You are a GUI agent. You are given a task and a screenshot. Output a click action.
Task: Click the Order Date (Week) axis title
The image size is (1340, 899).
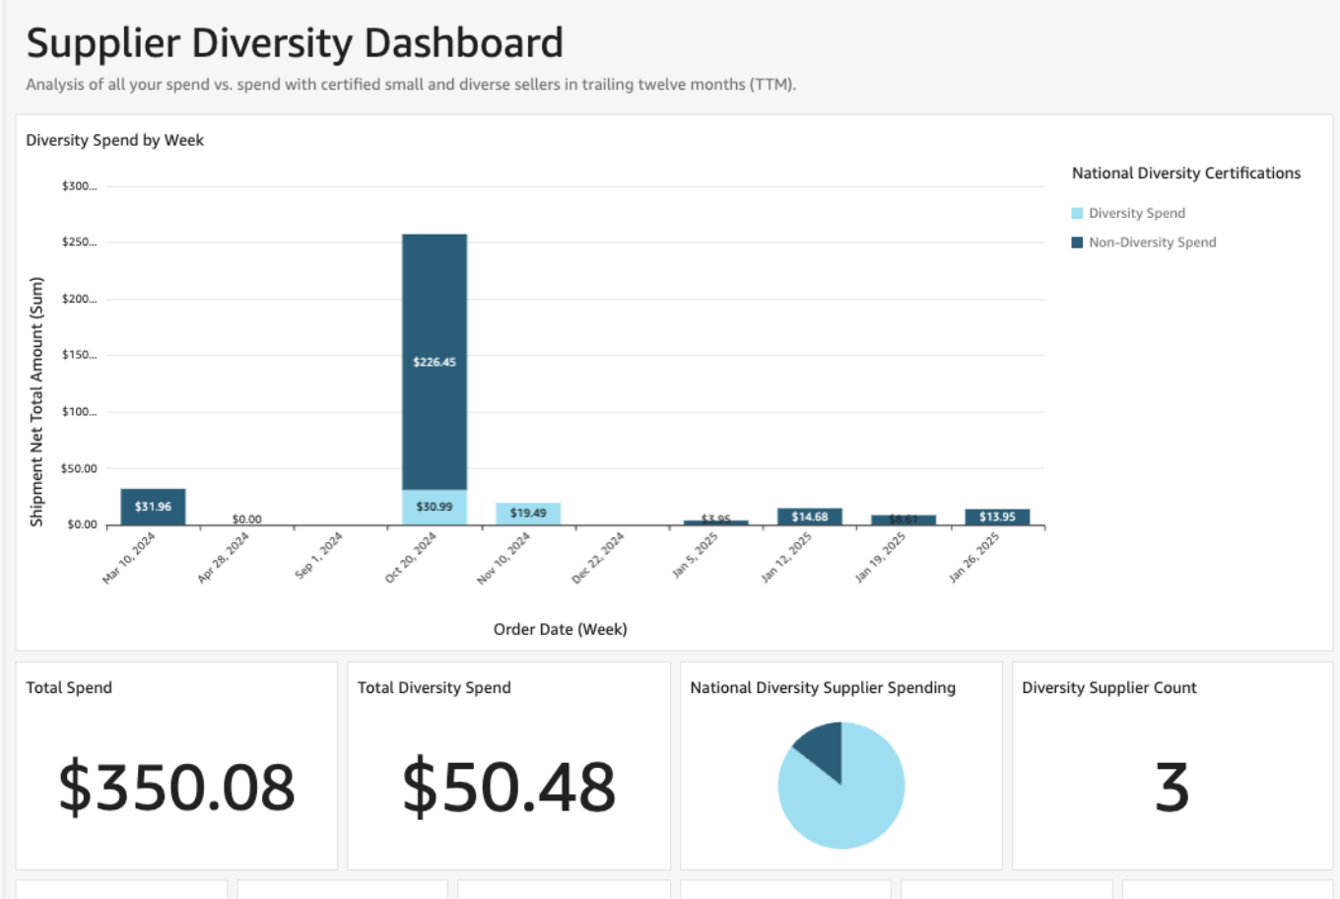[560, 629]
